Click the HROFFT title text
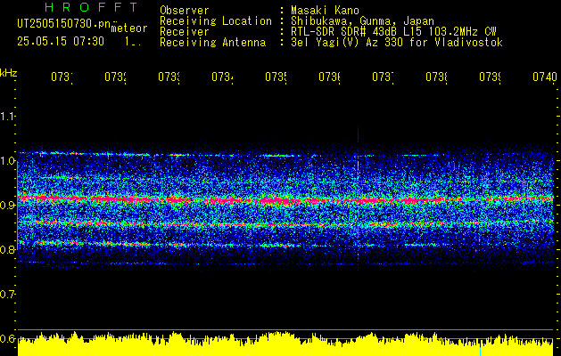Screen dimensions: 561x356 tap(92, 7)
